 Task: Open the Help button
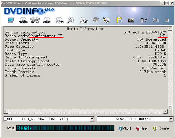[x=141, y=128]
